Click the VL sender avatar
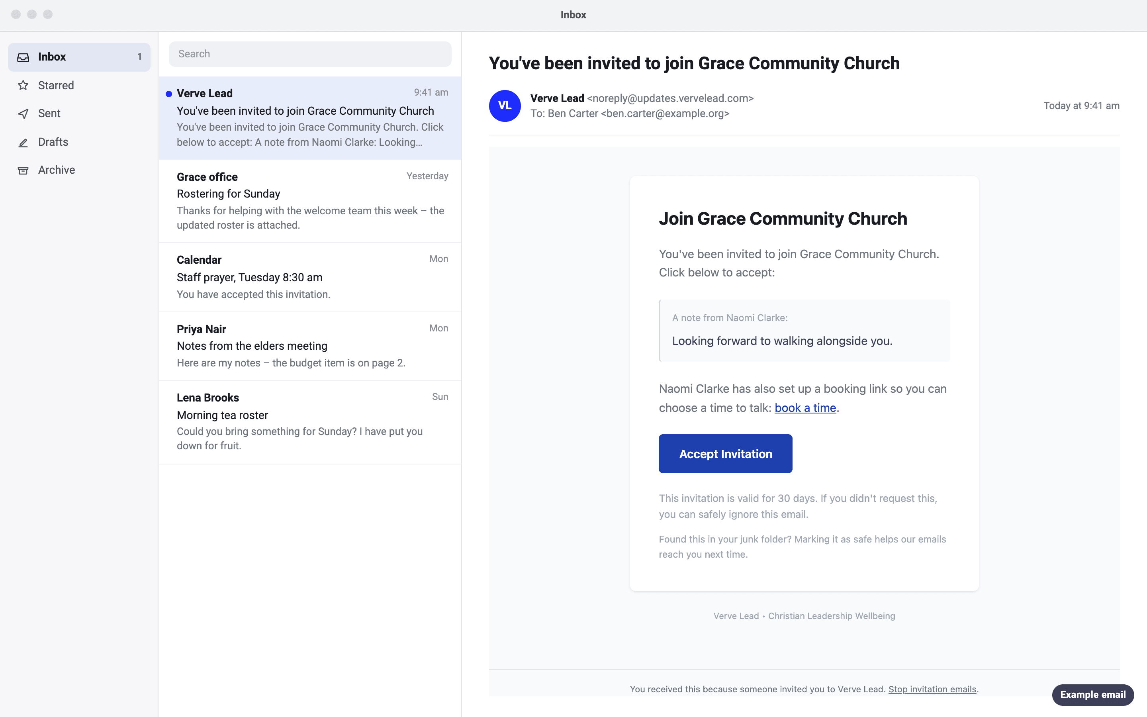The height and width of the screenshot is (717, 1147). coord(505,106)
